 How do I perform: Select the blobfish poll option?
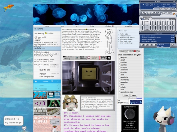(119, 63)
